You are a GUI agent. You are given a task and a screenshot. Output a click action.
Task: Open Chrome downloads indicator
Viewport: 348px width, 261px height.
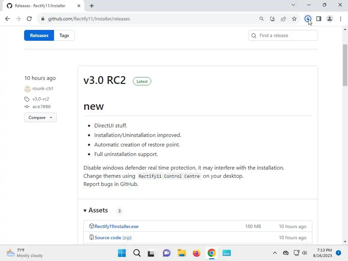point(308,19)
